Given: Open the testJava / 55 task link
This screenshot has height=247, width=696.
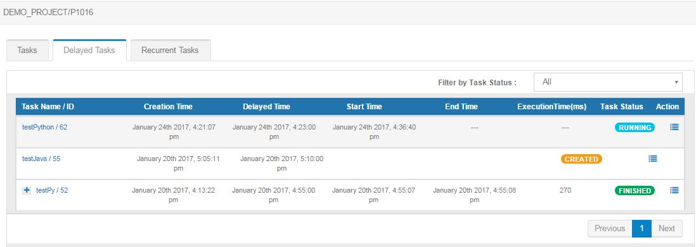Looking at the screenshot, I should click(41, 159).
